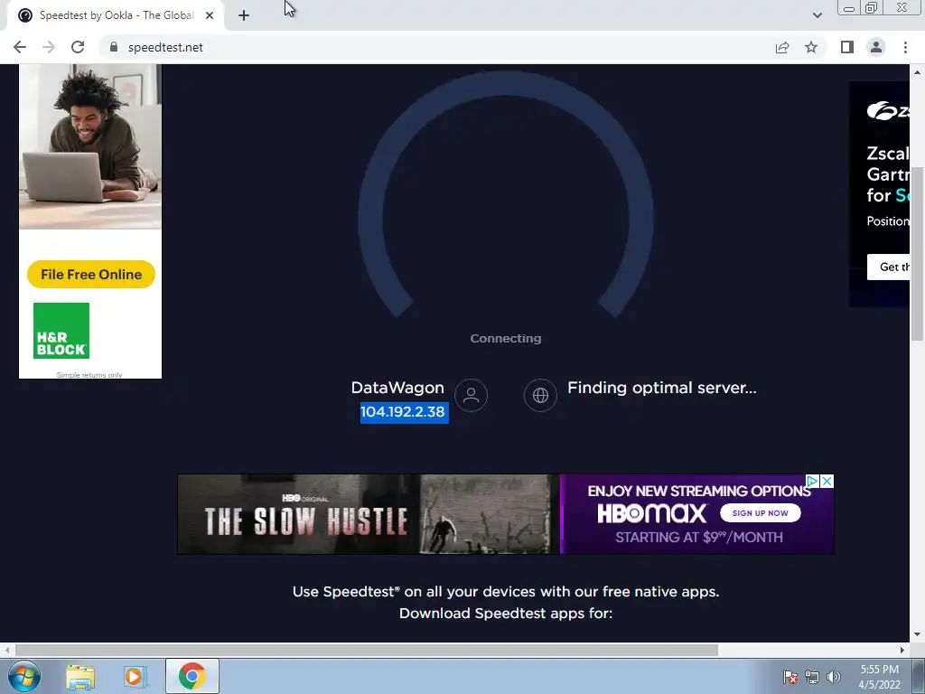This screenshot has width=925, height=694.
Task: Click the vertical scrollbar down arrow
Action: [x=917, y=635]
